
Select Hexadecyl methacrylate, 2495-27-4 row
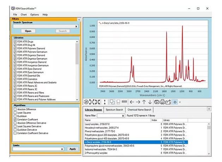[x=136, y=128]
